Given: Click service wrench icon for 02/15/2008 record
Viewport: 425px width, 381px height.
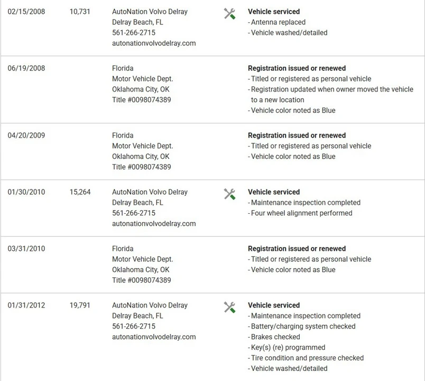Looking at the screenshot, I should [x=229, y=14].
